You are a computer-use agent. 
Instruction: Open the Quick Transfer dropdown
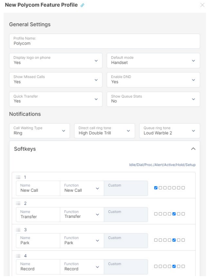[56, 99]
